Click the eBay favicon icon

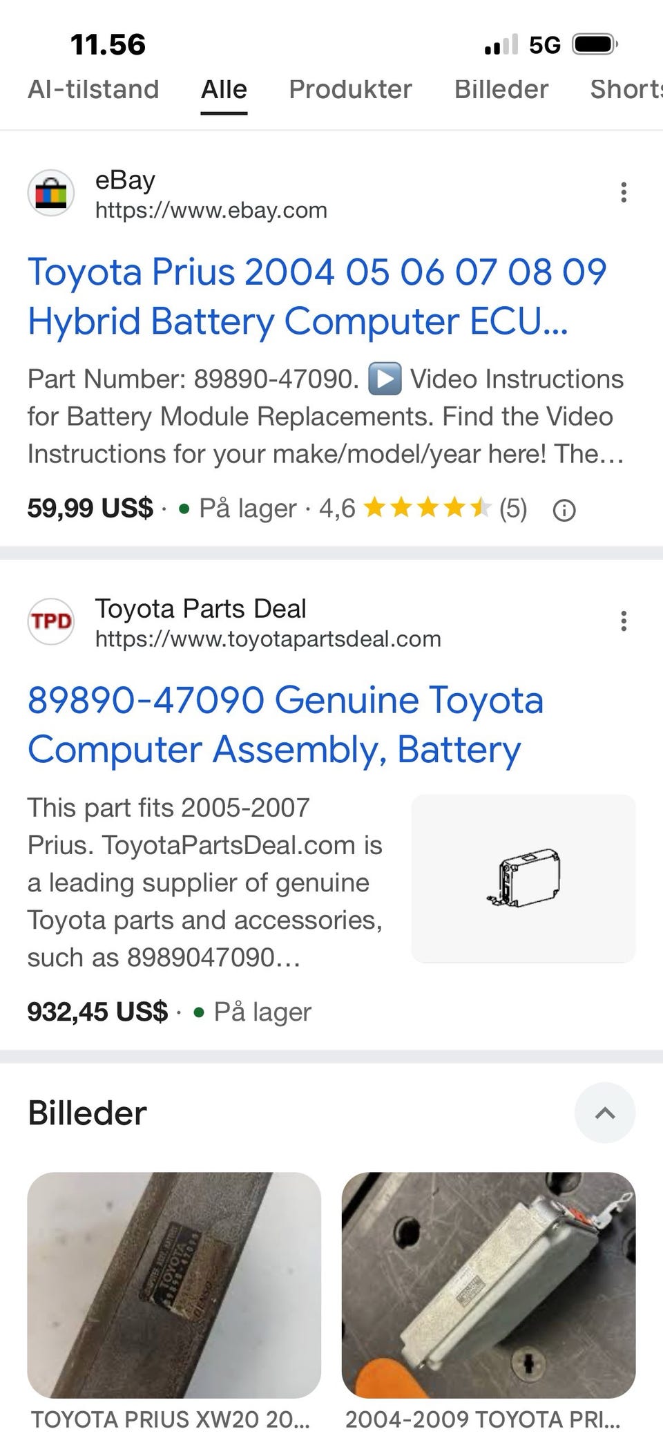[50, 193]
